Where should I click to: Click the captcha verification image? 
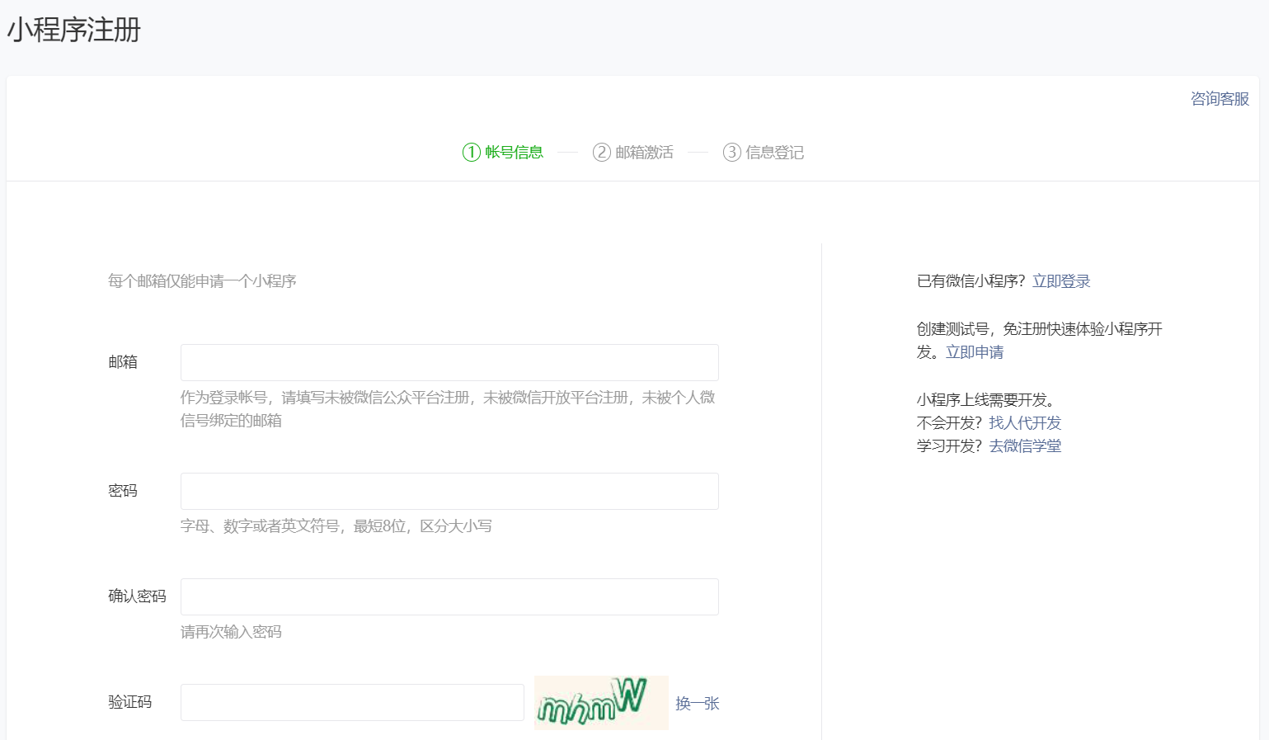(600, 703)
